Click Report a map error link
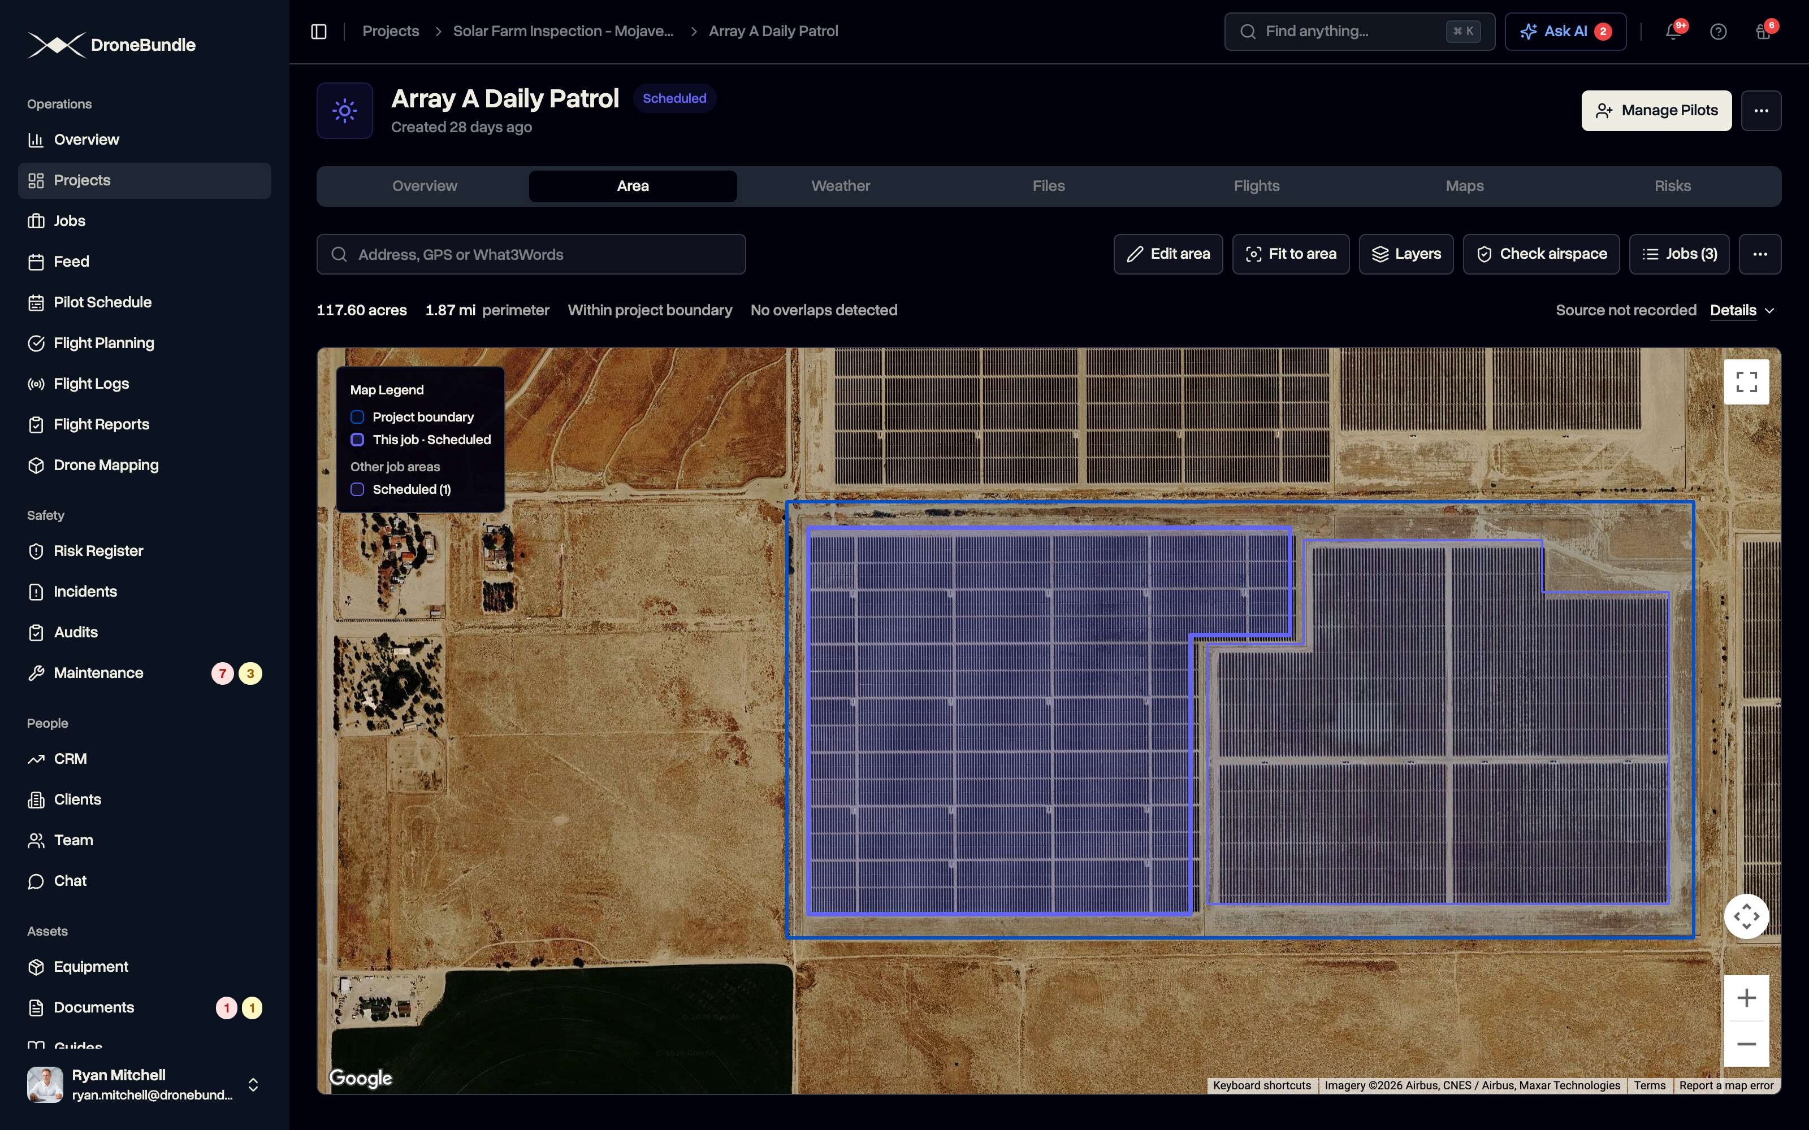The image size is (1809, 1130). [x=1726, y=1085]
